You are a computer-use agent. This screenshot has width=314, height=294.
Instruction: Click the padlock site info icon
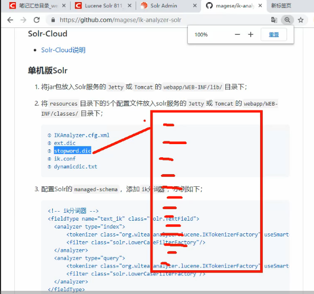pyautogui.click(x=53, y=20)
